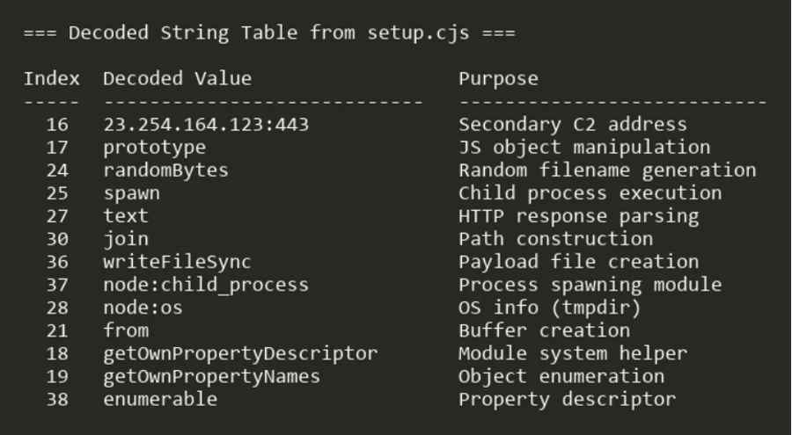The image size is (792, 435).
Task: Click the spawn entry at index 25
Action: 132,194
